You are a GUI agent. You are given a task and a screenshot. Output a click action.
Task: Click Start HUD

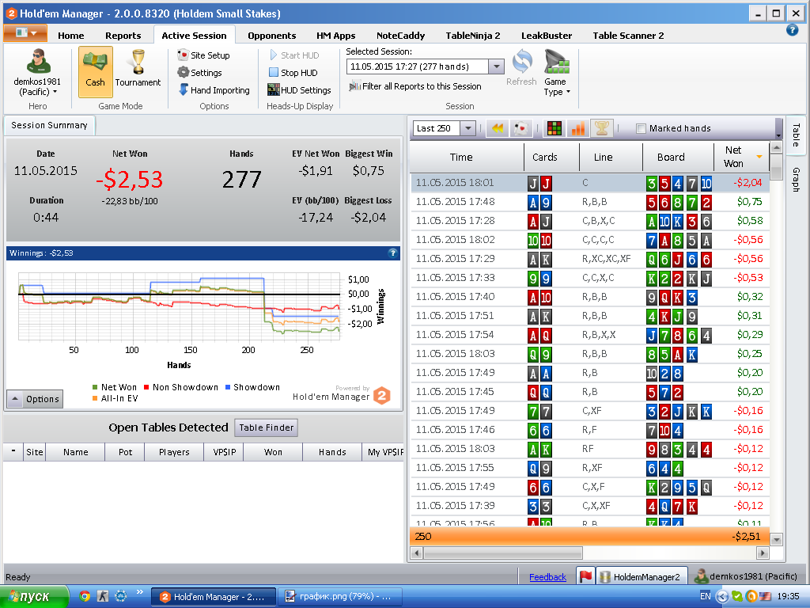(294, 55)
